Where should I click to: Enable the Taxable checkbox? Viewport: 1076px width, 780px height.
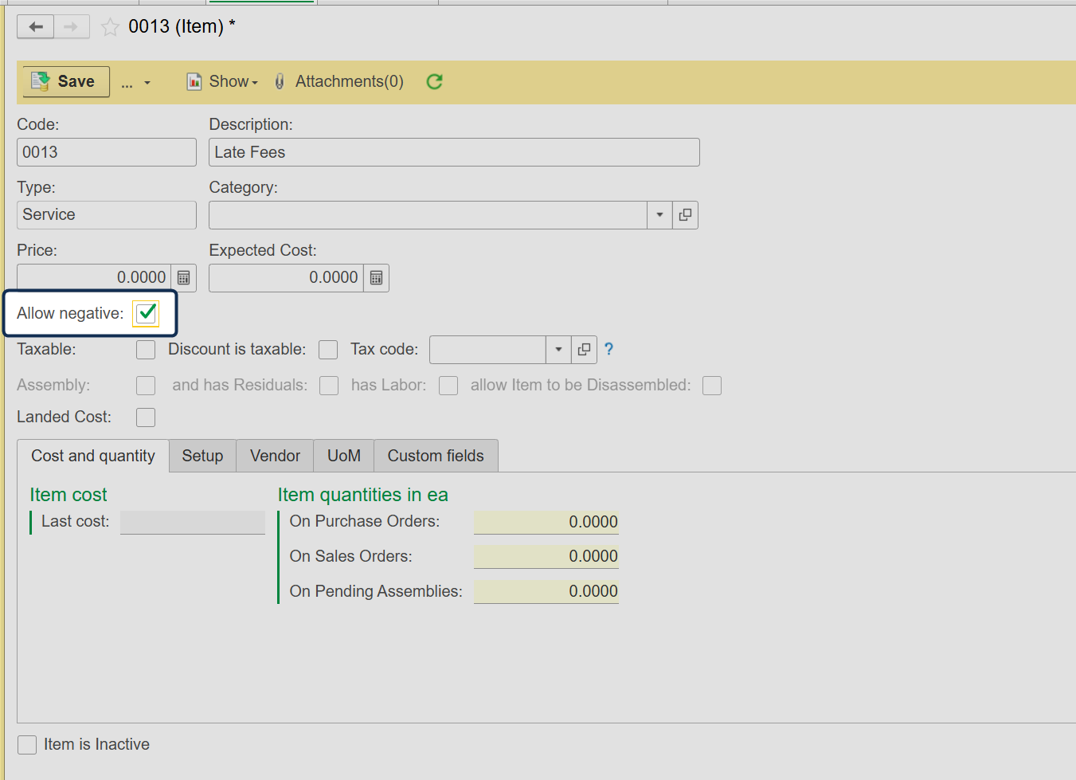146,350
